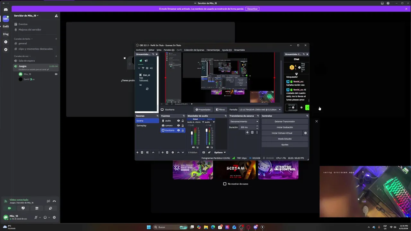411x231 pixels.
Task: Deafen Discord headphones
Action: (45, 217)
